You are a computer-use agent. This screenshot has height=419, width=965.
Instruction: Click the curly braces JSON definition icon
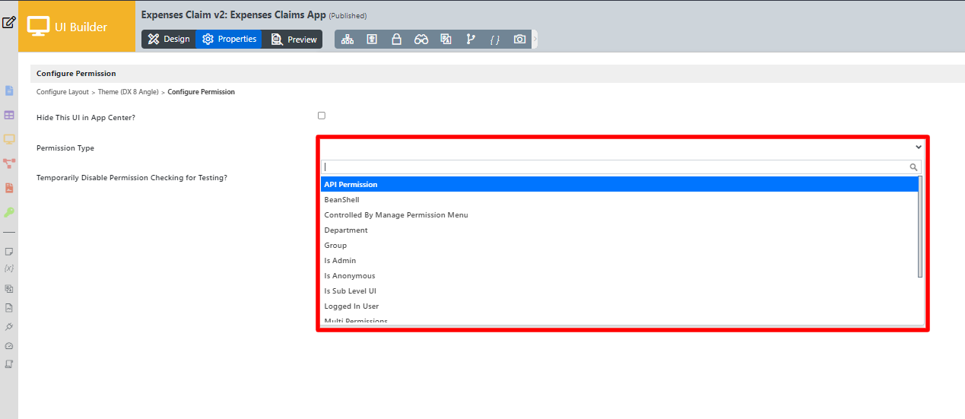(x=495, y=40)
